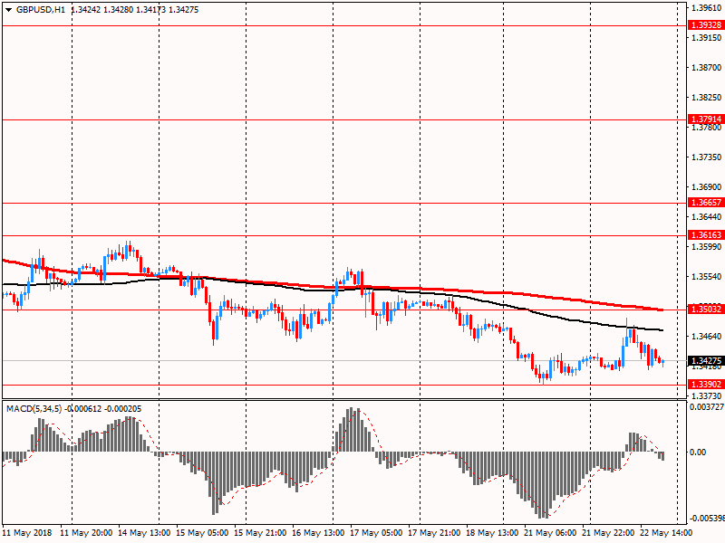Screen dimensions: 725x543
Task: Select the current price label 1.34275
Action: click(706, 360)
